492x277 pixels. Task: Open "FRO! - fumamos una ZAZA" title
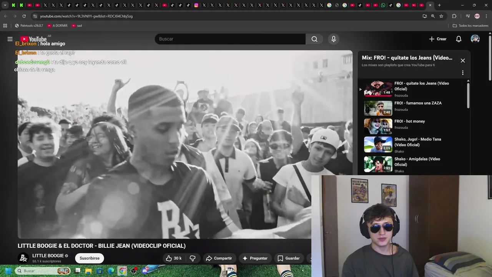pos(418,103)
